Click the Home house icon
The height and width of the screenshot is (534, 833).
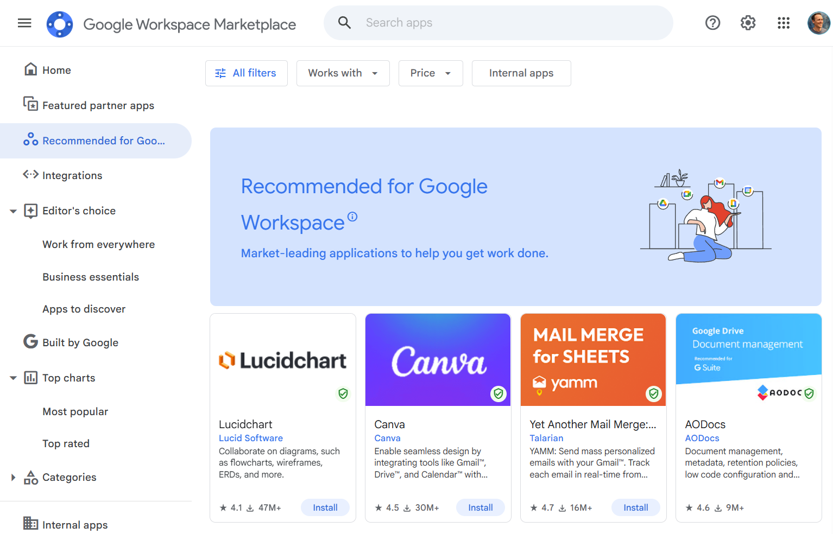click(31, 69)
